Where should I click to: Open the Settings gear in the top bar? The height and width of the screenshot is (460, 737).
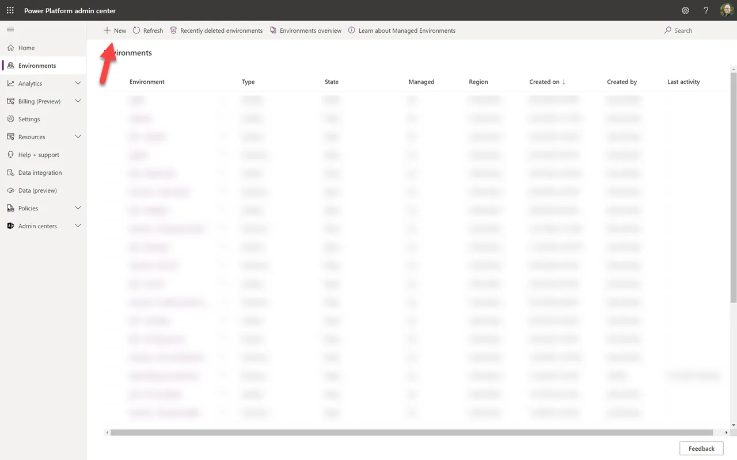pyautogui.click(x=685, y=10)
